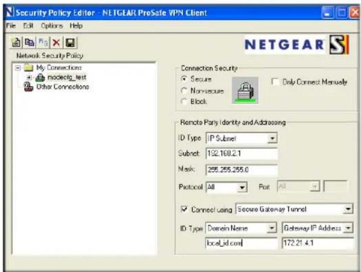This screenshot has height=272, width=361.
Task: Click the New Connection toolbar icon
Action: (16, 43)
